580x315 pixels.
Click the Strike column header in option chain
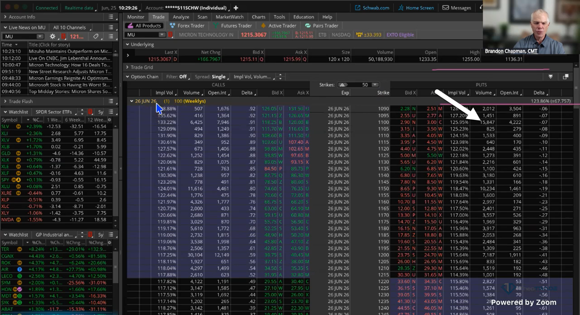point(383,93)
